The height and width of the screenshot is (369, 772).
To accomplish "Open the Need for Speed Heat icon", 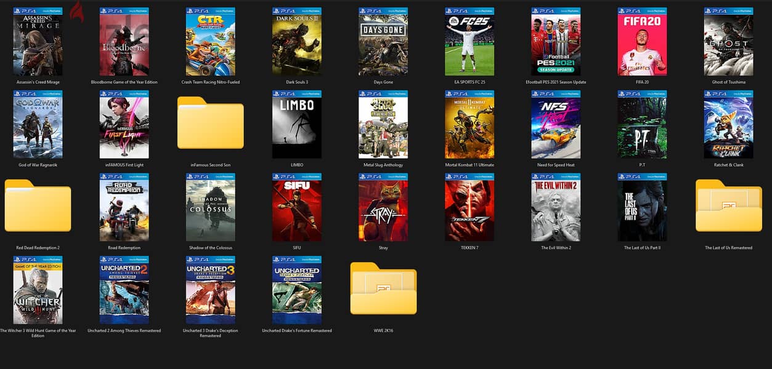I will 556,124.
